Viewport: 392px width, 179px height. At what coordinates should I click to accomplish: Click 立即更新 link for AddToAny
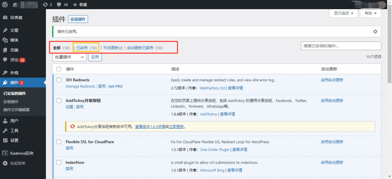[x=176, y=127]
